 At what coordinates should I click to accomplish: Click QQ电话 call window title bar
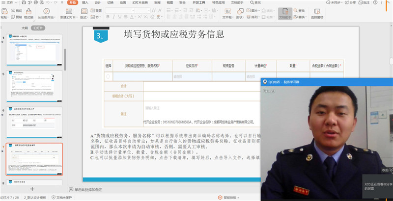pos(327,82)
